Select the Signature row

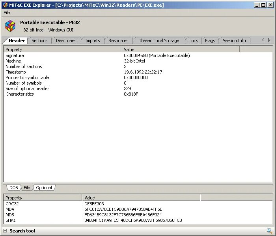(x=138, y=55)
